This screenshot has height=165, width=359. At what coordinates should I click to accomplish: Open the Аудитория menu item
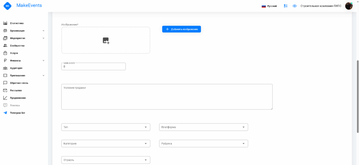point(16,68)
